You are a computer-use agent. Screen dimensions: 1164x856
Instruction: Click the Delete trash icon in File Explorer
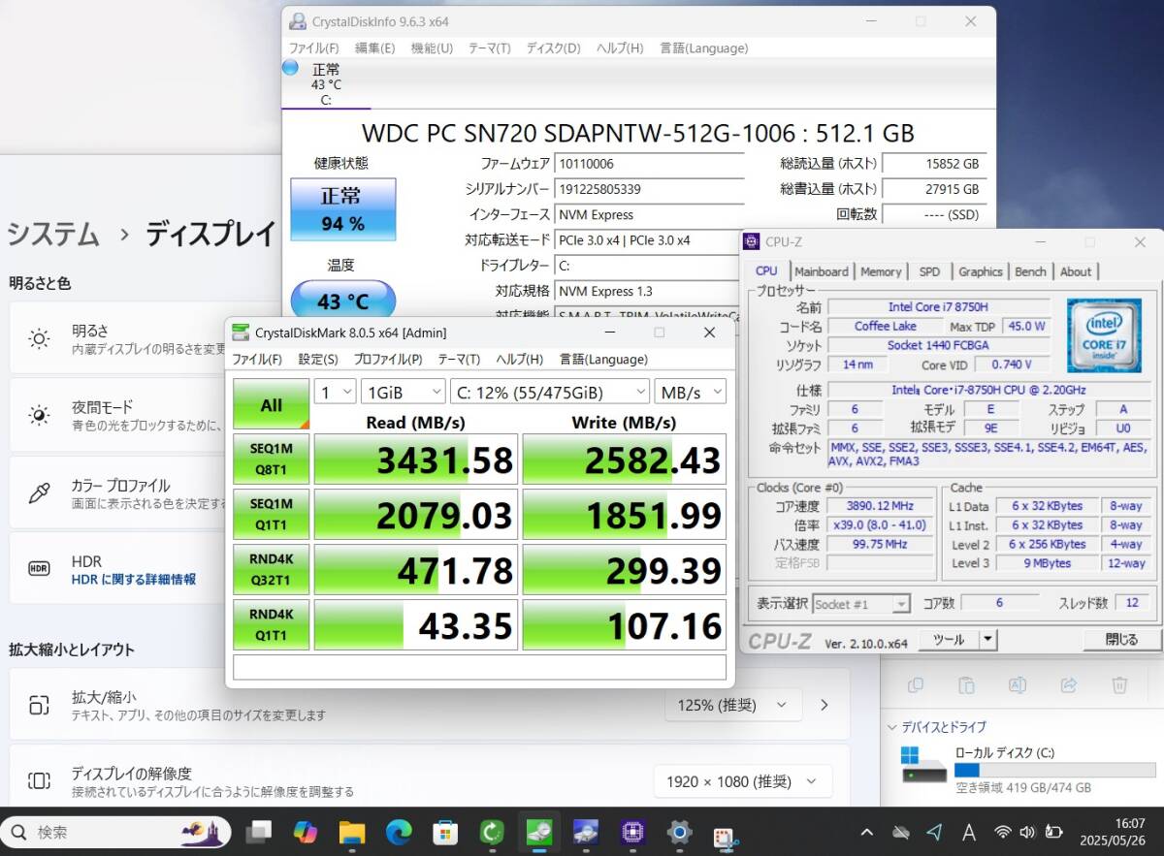click(x=1119, y=685)
